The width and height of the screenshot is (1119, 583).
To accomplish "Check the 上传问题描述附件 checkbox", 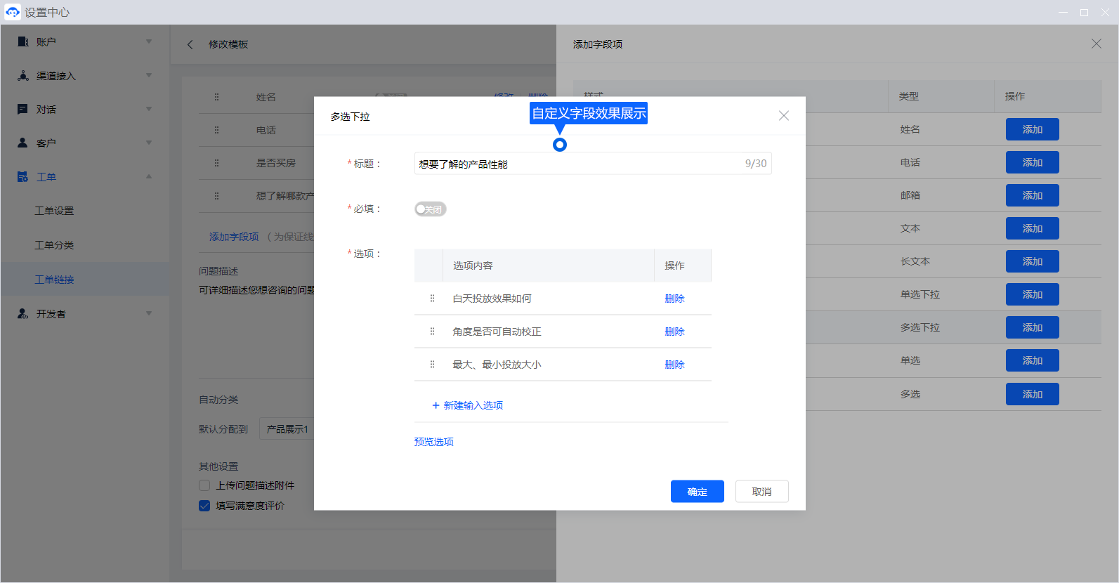I will click(204, 485).
